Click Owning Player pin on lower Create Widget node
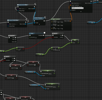102x100 pixels. click(8, 26)
